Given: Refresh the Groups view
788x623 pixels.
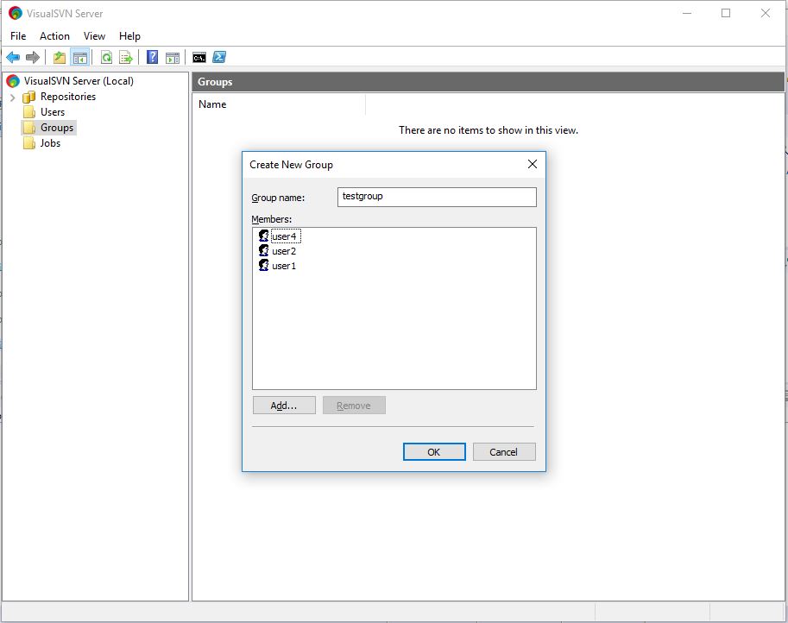Looking at the screenshot, I should pos(104,57).
